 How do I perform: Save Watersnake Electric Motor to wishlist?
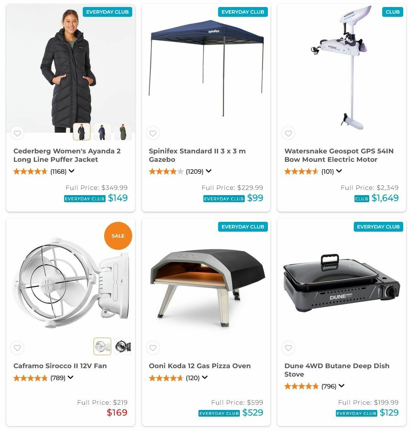point(288,133)
